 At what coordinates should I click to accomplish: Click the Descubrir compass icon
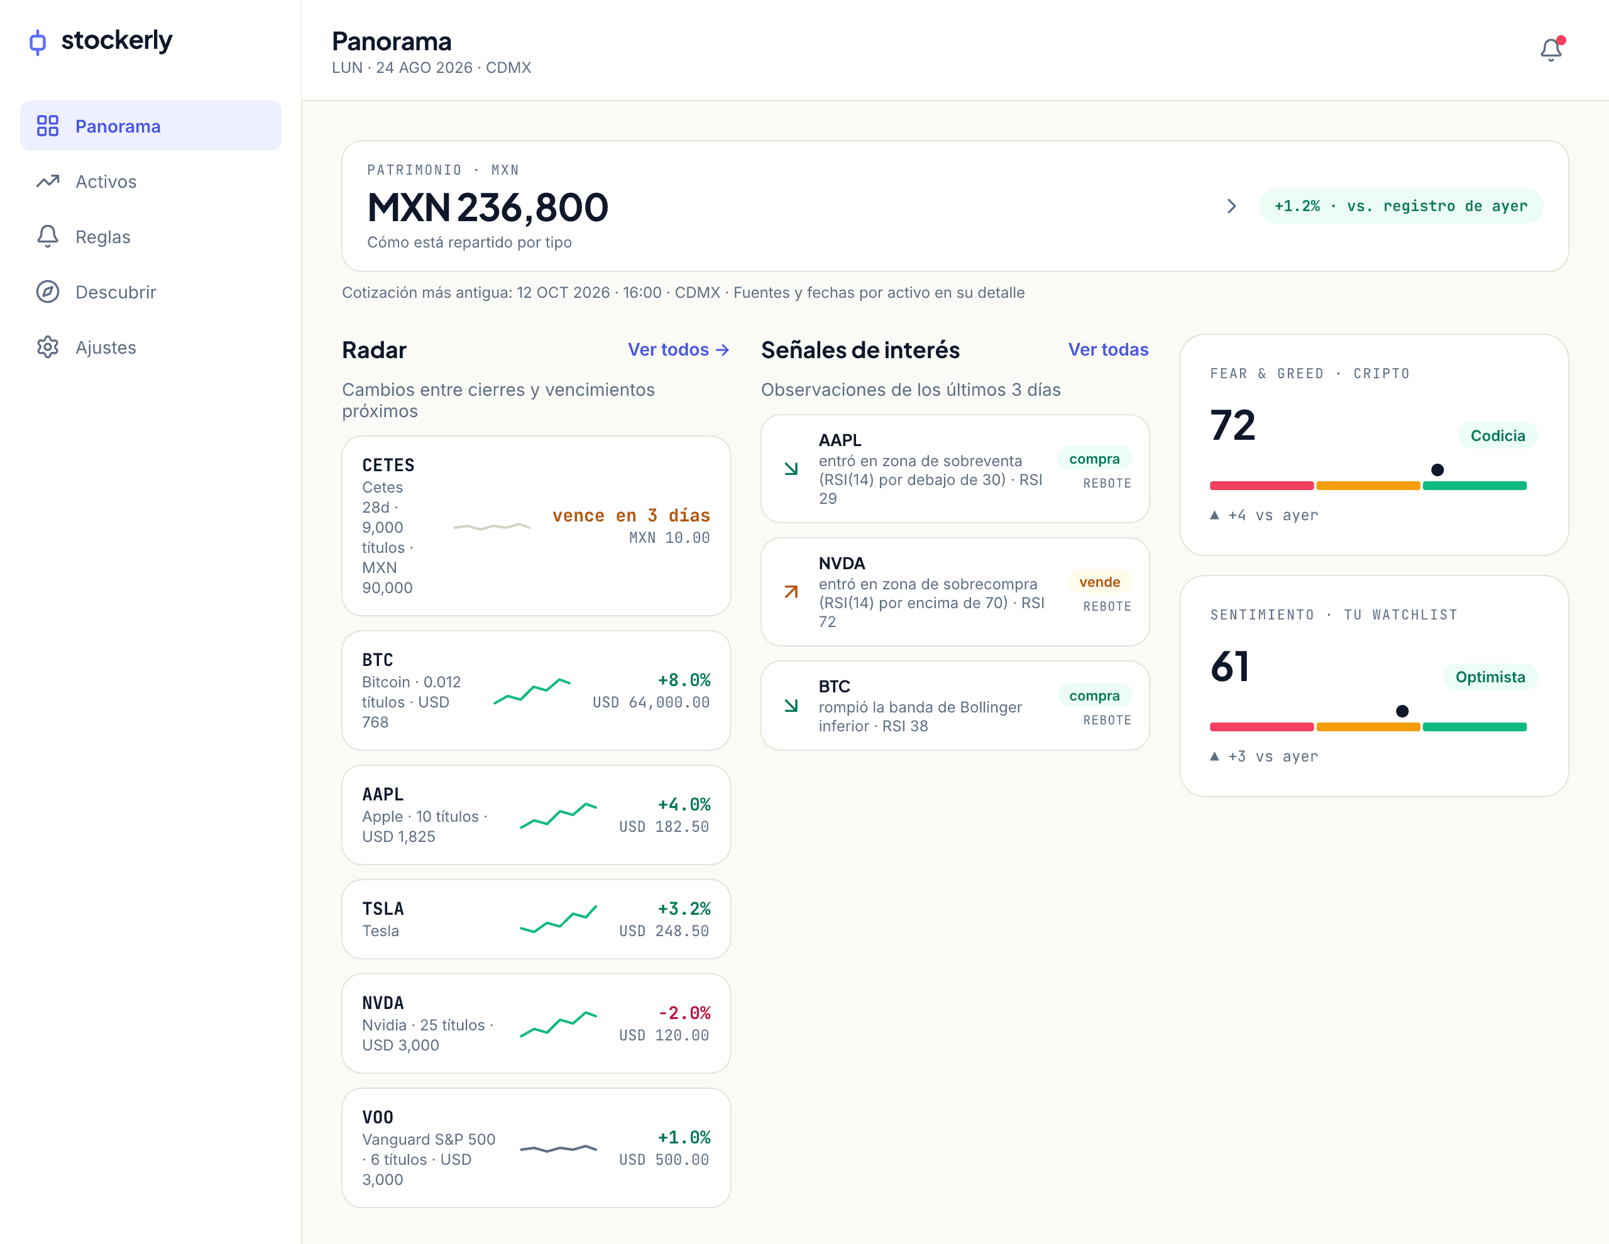tap(48, 292)
